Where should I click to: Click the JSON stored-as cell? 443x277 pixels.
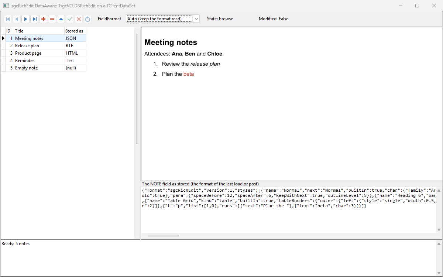point(75,38)
